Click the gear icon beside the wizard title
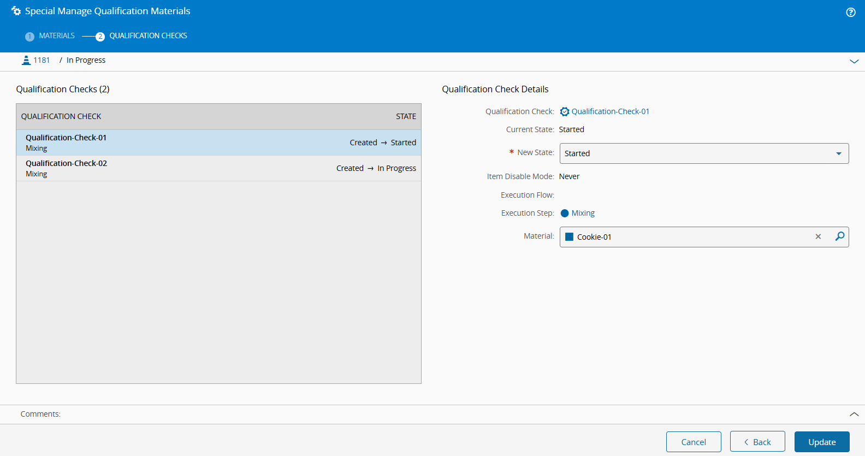The image size is (865, 456). pyautogui.click(x=16, y=11)
